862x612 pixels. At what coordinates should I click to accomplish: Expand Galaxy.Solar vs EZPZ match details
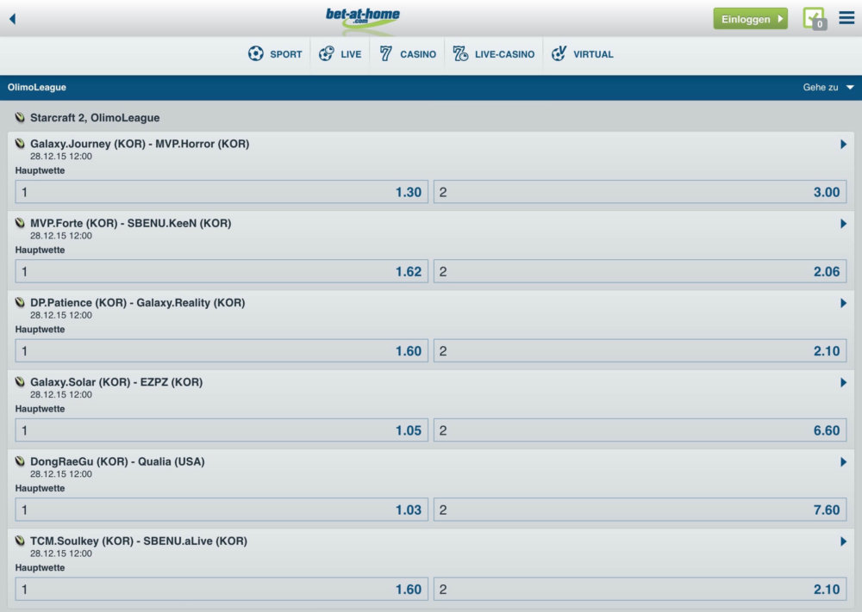843,382
